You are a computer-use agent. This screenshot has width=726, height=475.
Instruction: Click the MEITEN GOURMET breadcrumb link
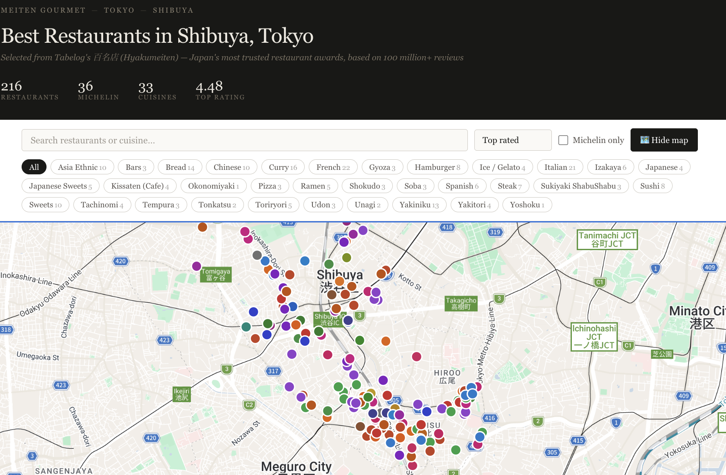pos(43,10)
